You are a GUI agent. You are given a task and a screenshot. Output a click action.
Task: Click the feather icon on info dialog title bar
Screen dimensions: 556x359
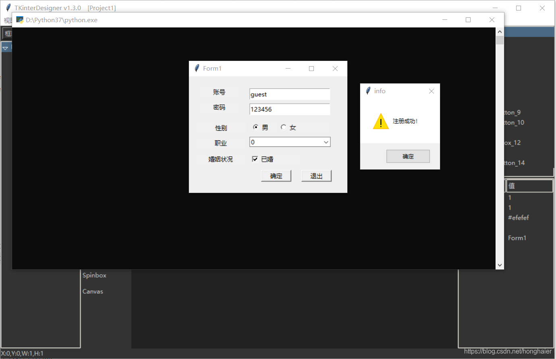[368, 91]
